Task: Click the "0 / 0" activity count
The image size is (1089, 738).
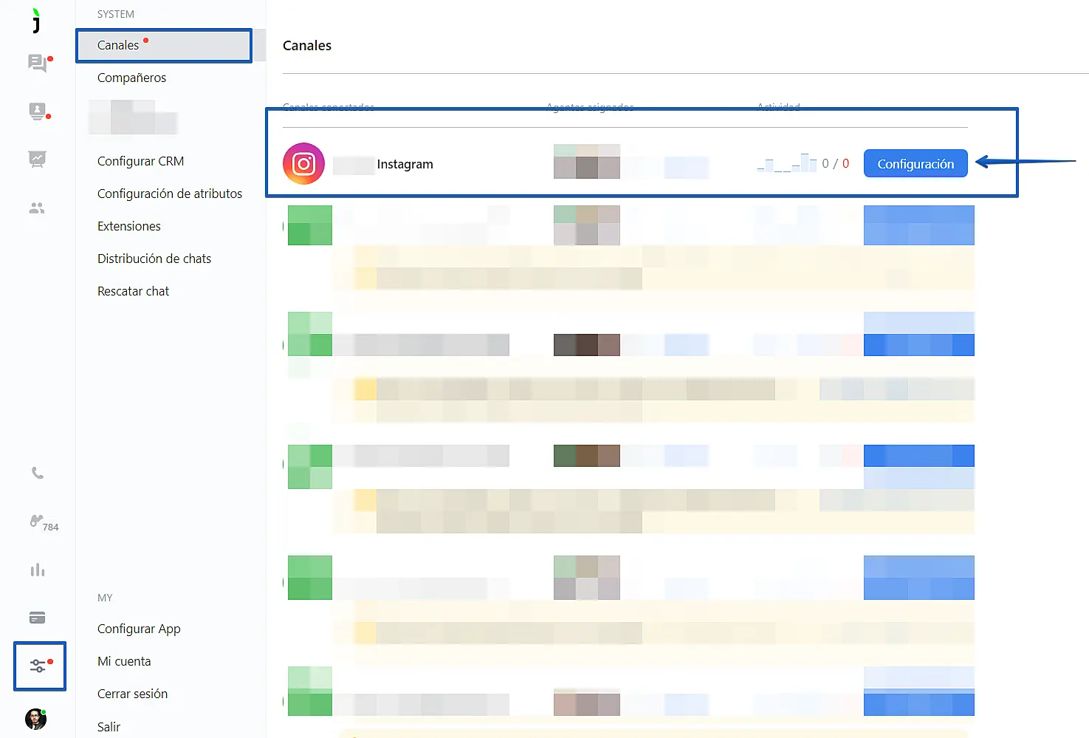Action: point(835,163)
